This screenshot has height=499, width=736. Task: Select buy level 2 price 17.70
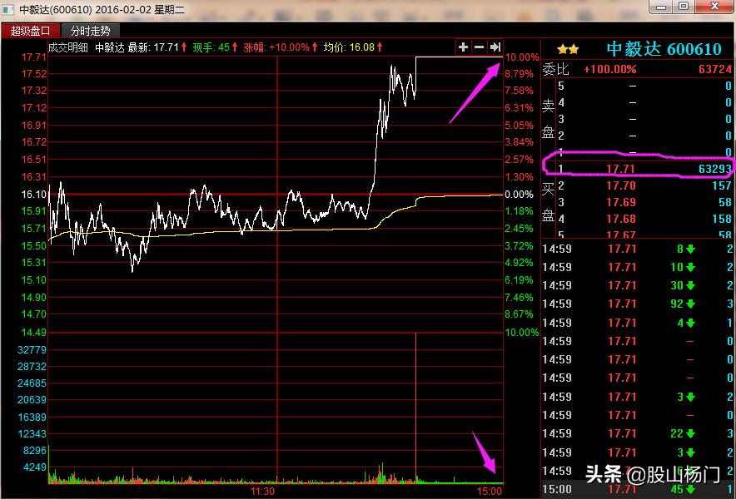[x=621, y=185]
